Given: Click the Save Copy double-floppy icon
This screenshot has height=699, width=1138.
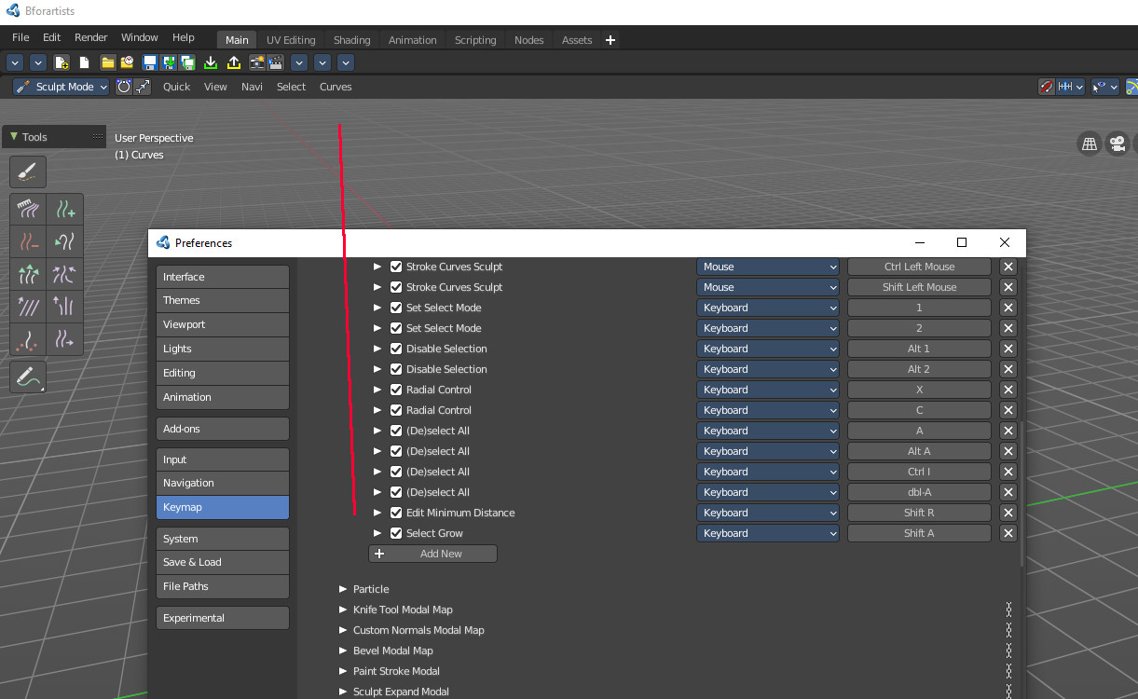Looking at the screenshot, I should pos(188,62).
